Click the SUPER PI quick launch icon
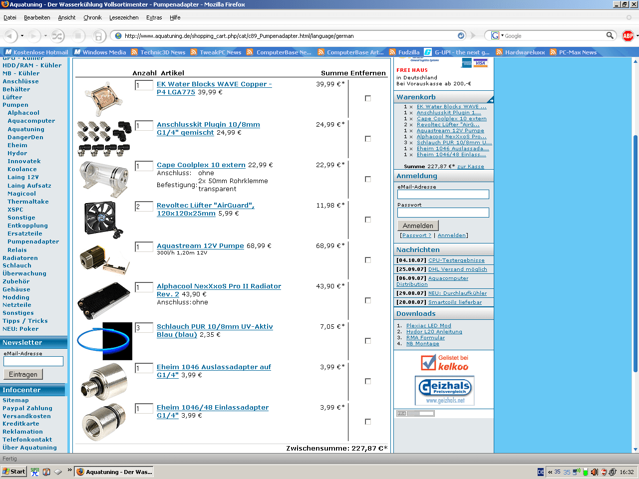This screenshot has height=479, width=639. tap(35, 472)
